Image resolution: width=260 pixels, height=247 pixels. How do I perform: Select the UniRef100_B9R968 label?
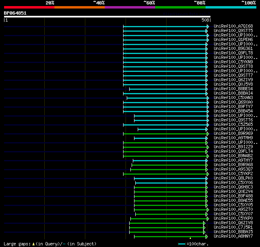pos(233,165)
